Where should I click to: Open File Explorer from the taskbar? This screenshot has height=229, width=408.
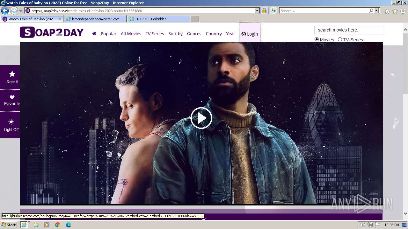pos(36,225)
